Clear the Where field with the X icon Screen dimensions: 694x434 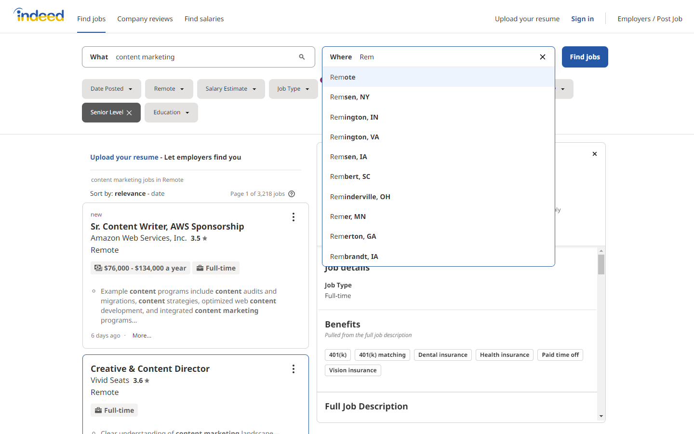tap(543, 57)
